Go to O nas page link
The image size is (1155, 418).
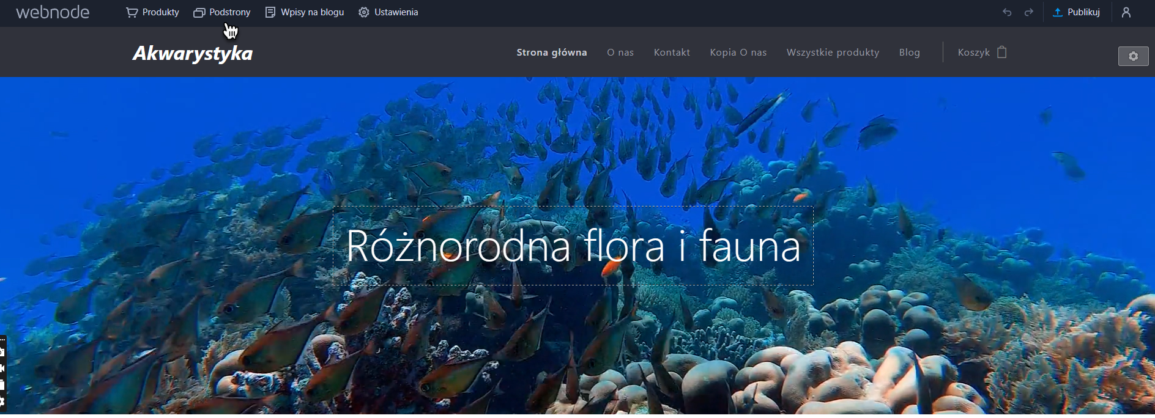coord(620,53)
